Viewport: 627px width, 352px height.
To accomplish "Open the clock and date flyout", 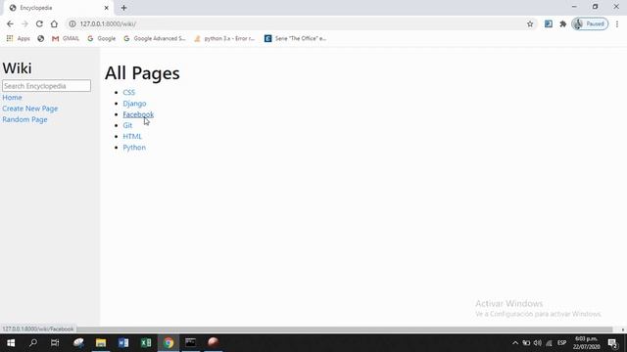I will tap(586, 343).
